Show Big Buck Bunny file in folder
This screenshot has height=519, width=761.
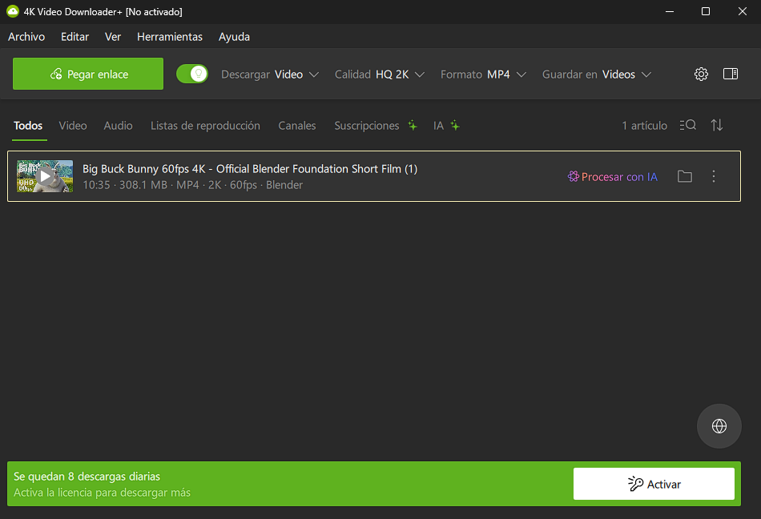[x=685, y=176]
